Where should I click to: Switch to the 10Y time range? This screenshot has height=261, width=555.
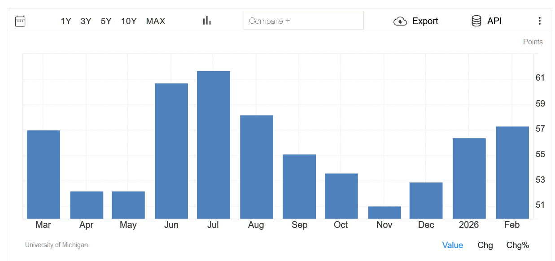[x=129, y=21]
